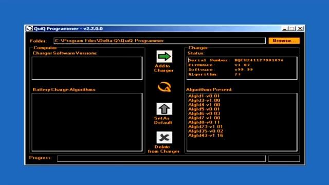
Task: Maximize the QuiQ Programmer window
Action: tap(292, 29)
